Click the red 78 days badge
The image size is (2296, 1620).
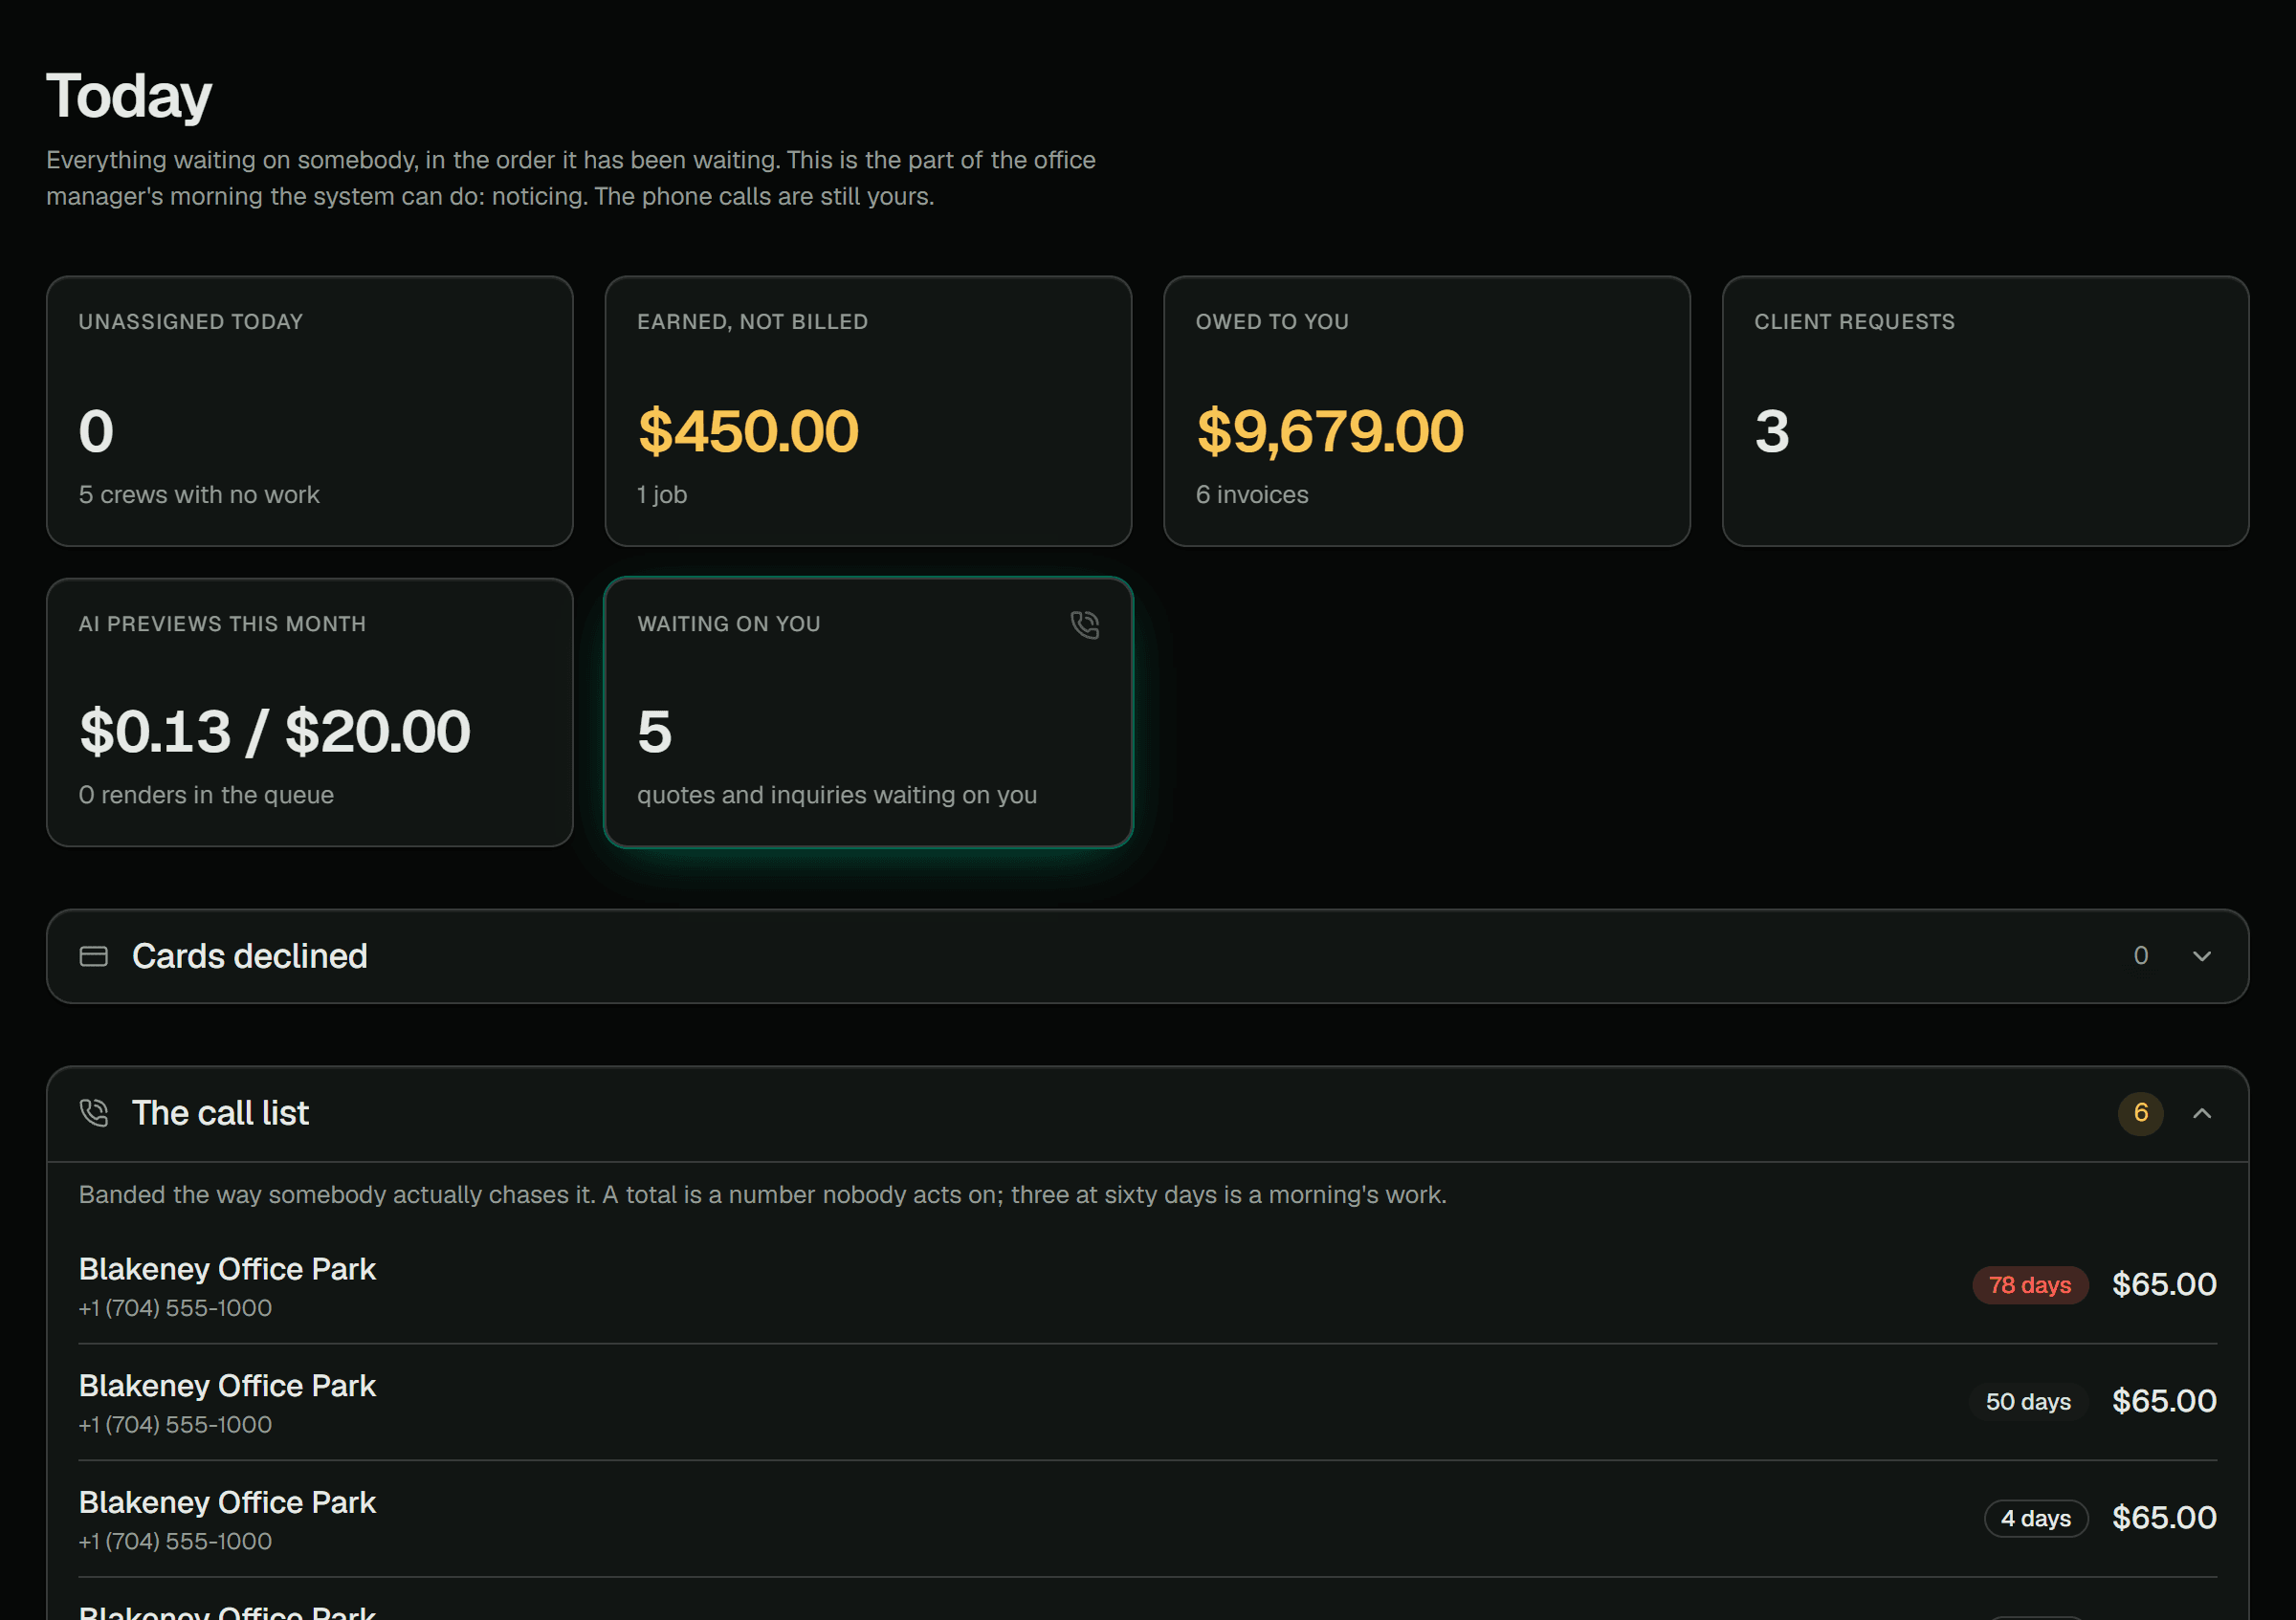tap(2030, 1285)
